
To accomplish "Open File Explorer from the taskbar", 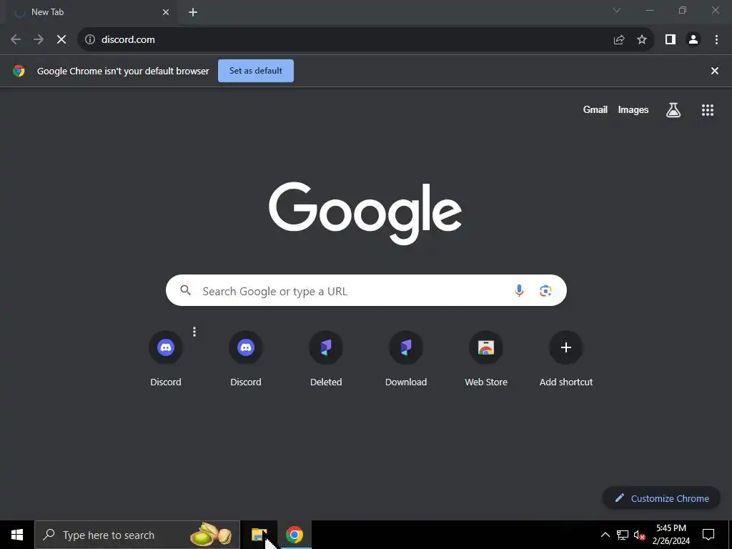I will [259, 535].
